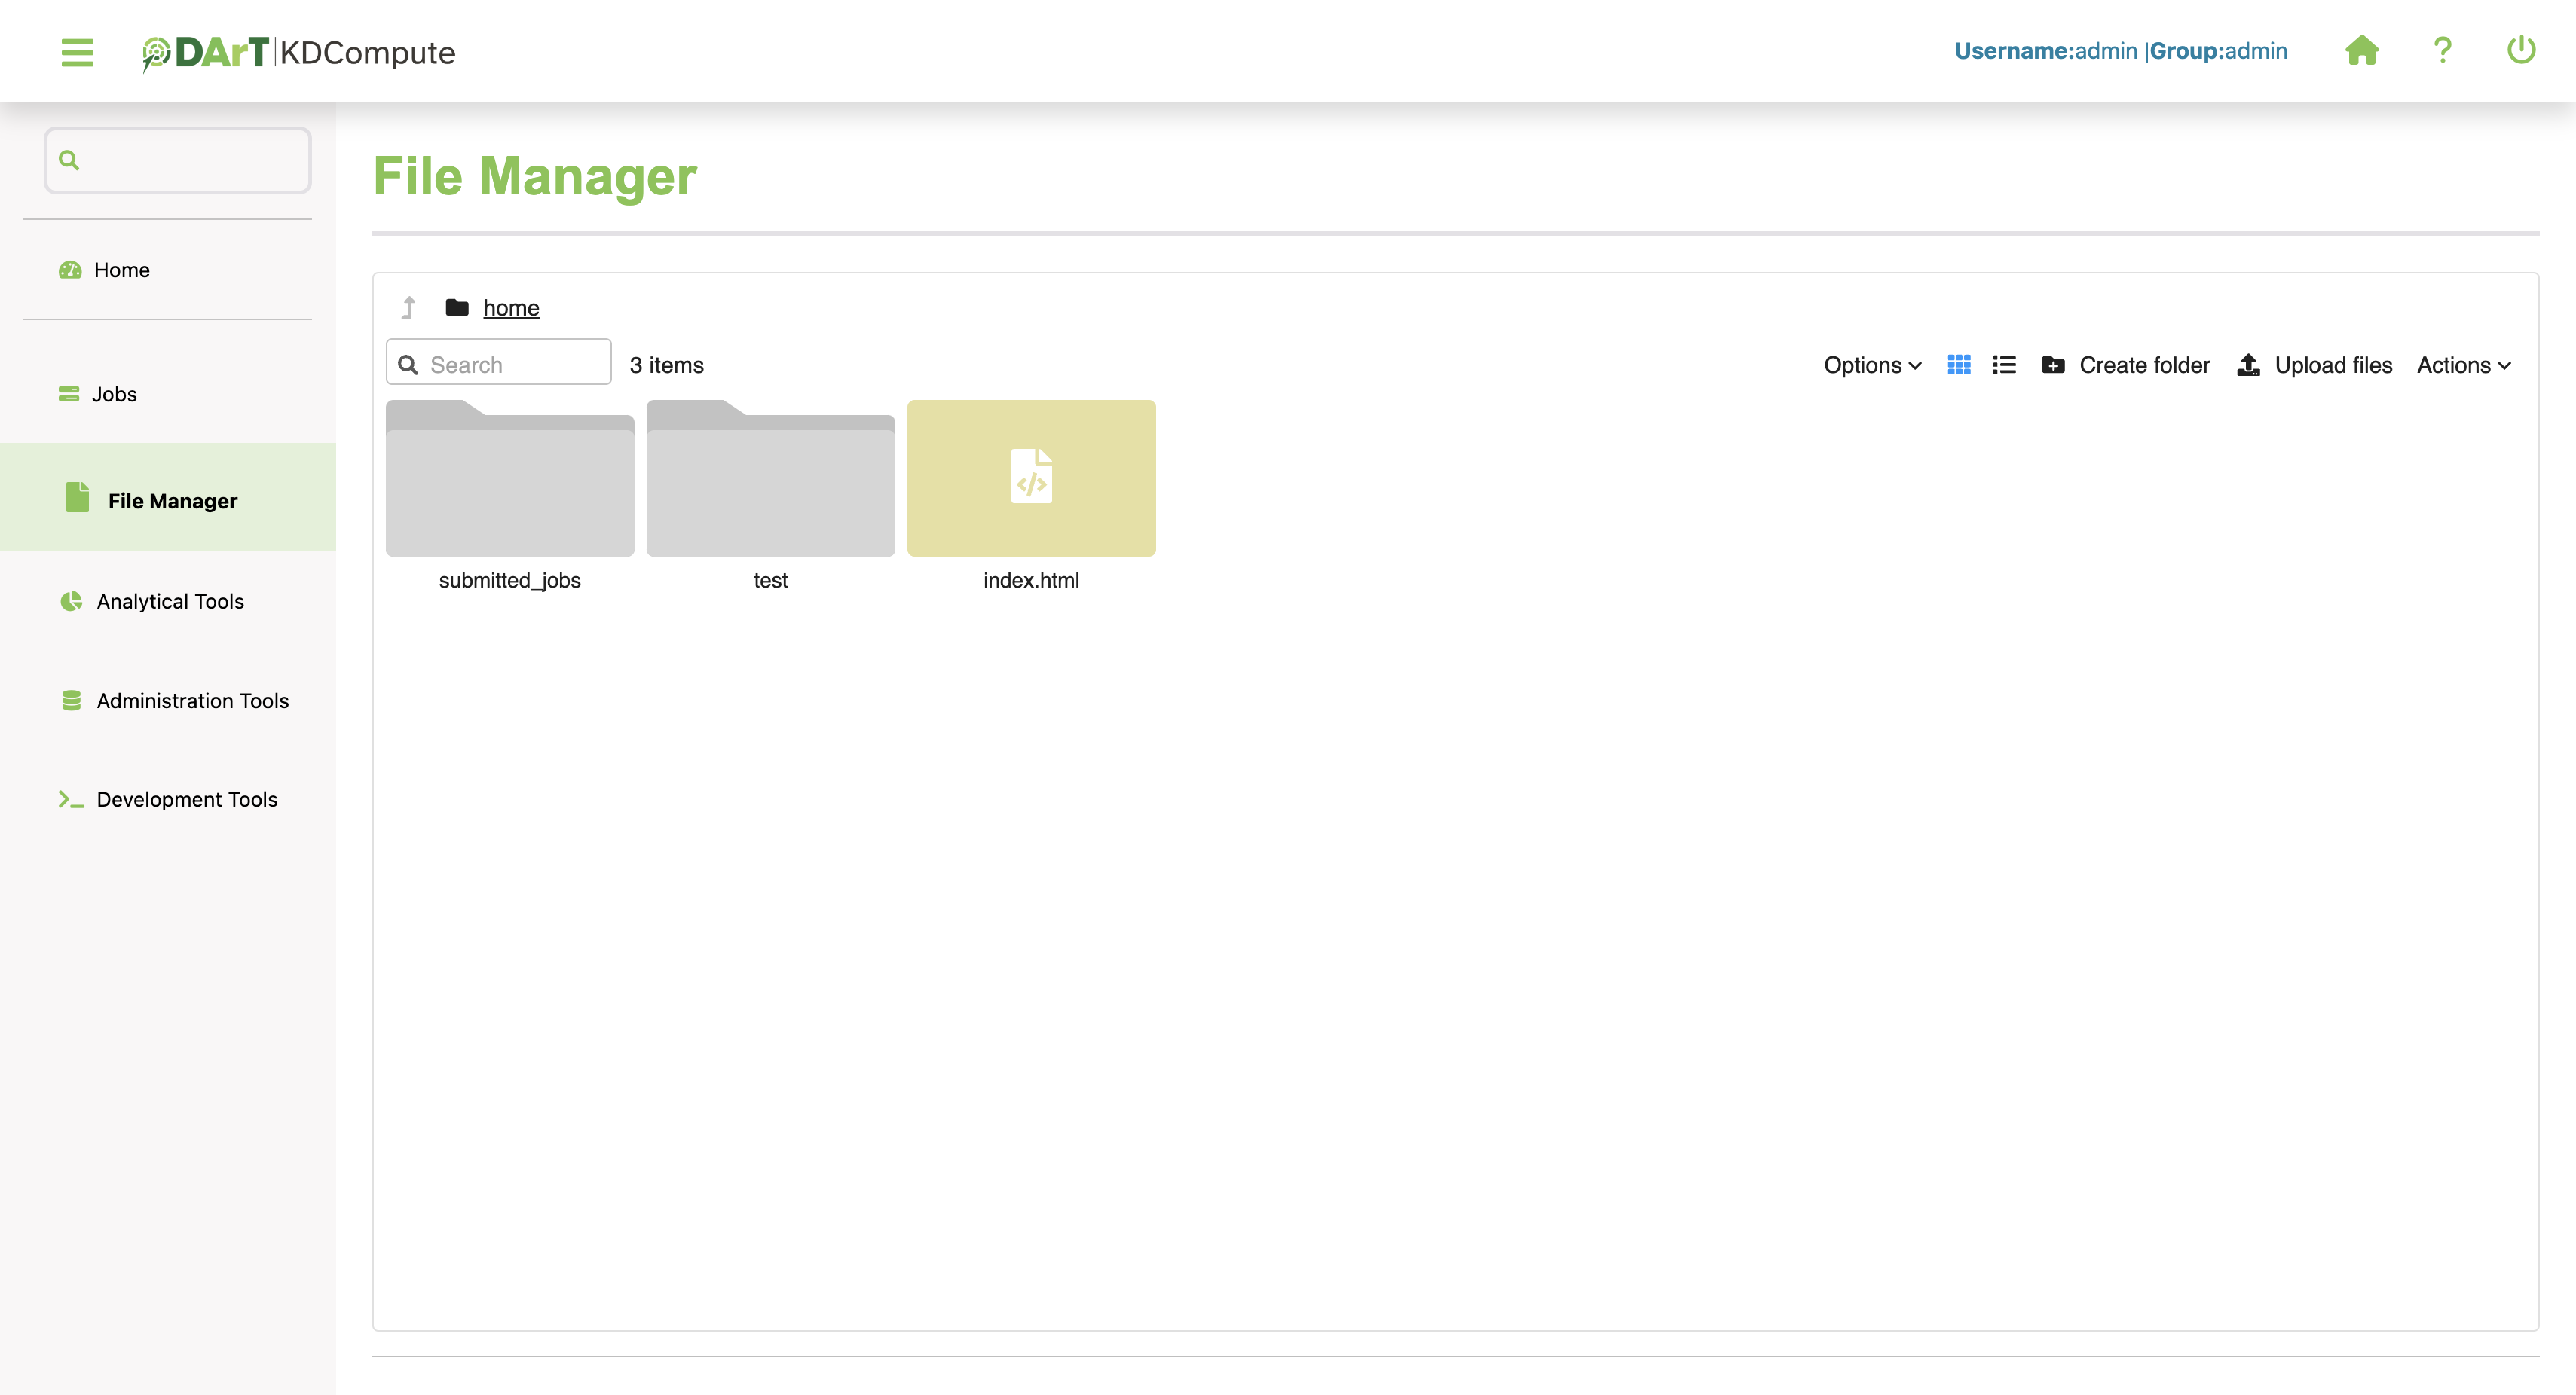
Task: Go up one directory with arrow icon
Action: click(x=408, y=308)
